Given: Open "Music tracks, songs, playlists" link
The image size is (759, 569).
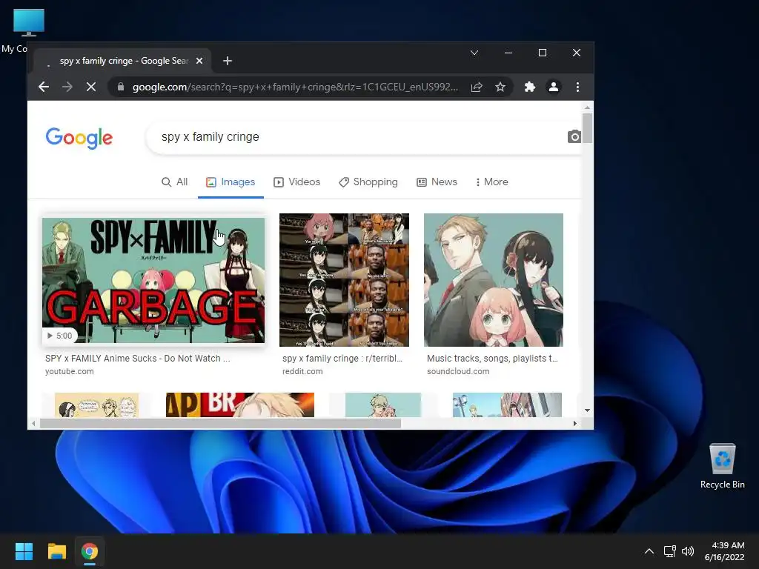Looking at the screenshot, I should 492,359.
